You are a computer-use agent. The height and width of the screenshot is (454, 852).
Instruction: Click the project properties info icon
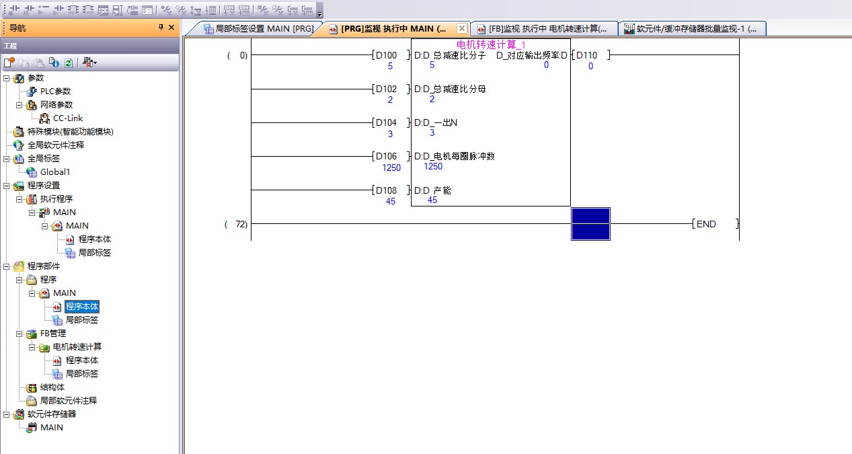pyautogui.click(x=54, y=63)
